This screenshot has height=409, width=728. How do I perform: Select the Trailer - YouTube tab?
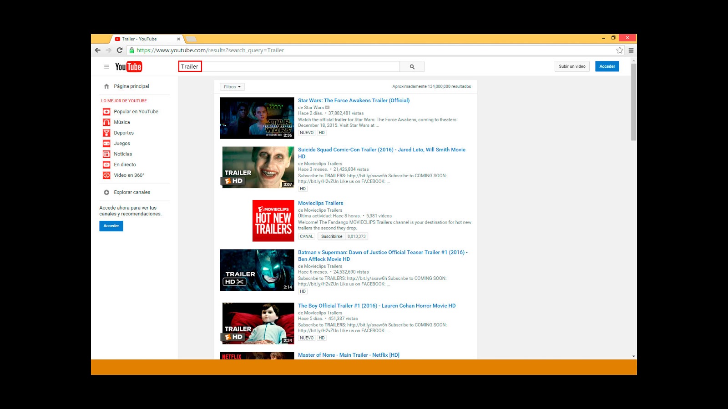pos(146,39)
